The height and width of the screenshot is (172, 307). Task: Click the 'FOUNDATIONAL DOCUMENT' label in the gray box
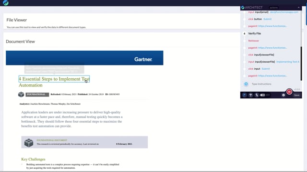point(52,140)
